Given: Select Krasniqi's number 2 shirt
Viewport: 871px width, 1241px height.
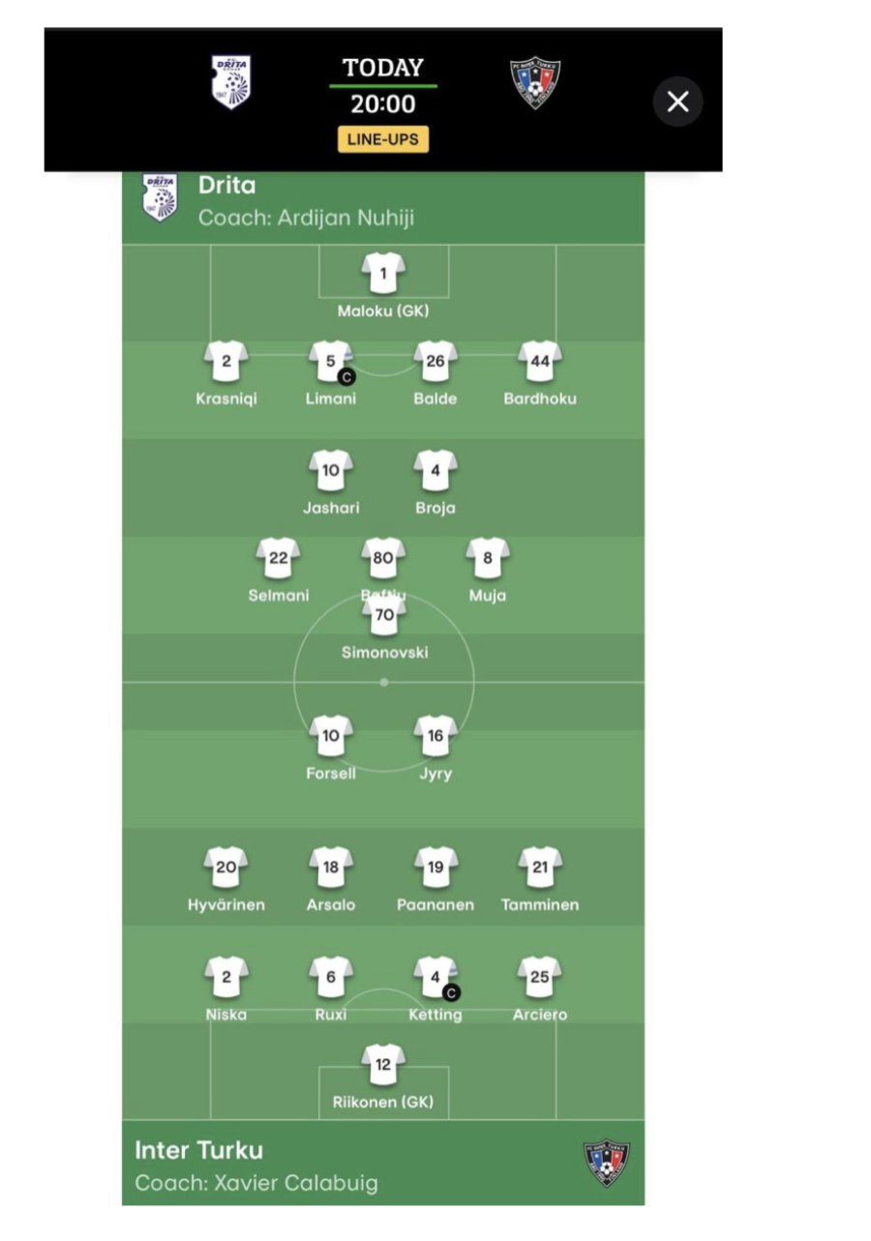Looking at the screenshot, I should [x=226, y=362].
